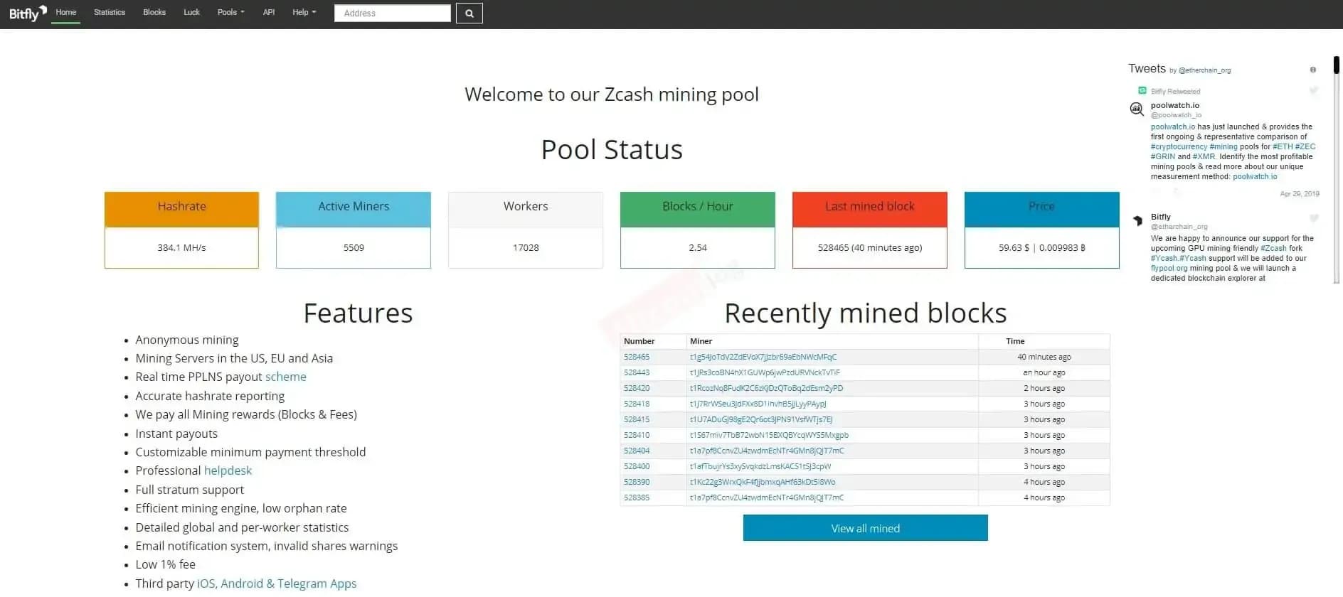
Task: Open miner address starting with t1U7ADuGJ
Action: tap(761, 419)
